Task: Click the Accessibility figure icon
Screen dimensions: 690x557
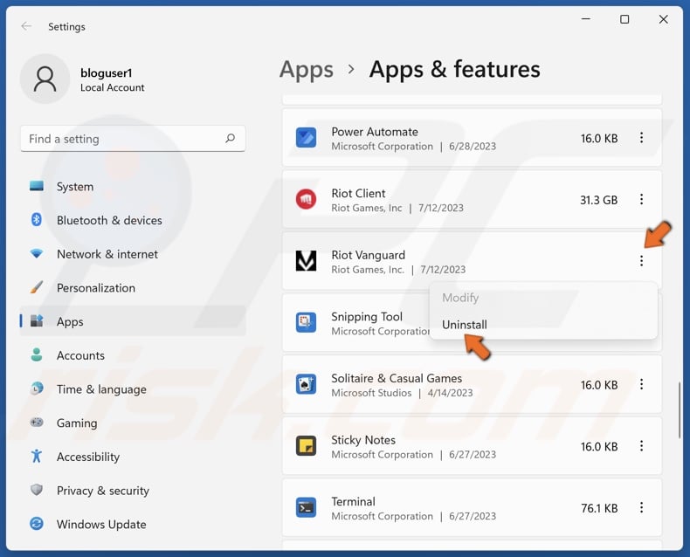Action: 37,457
